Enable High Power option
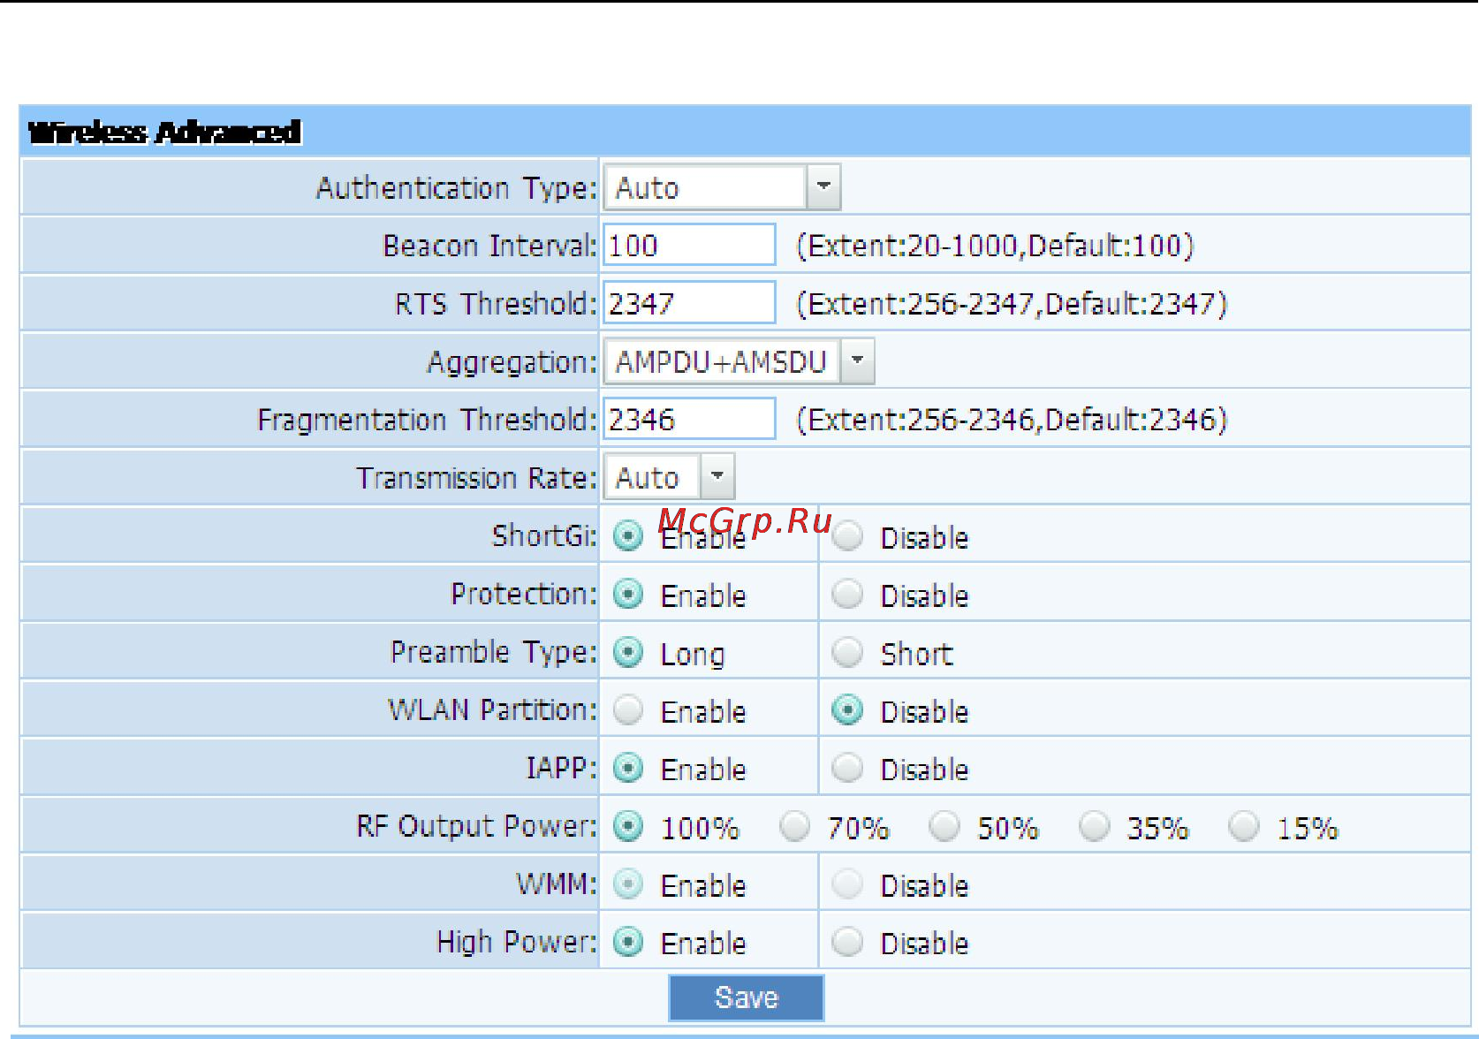Screen dimensions: 1479x1039 (628, 942)
